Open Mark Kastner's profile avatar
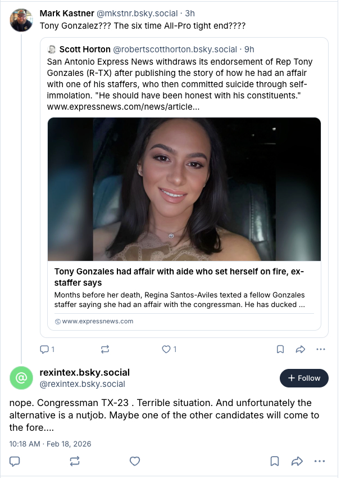 coord(21,20)
